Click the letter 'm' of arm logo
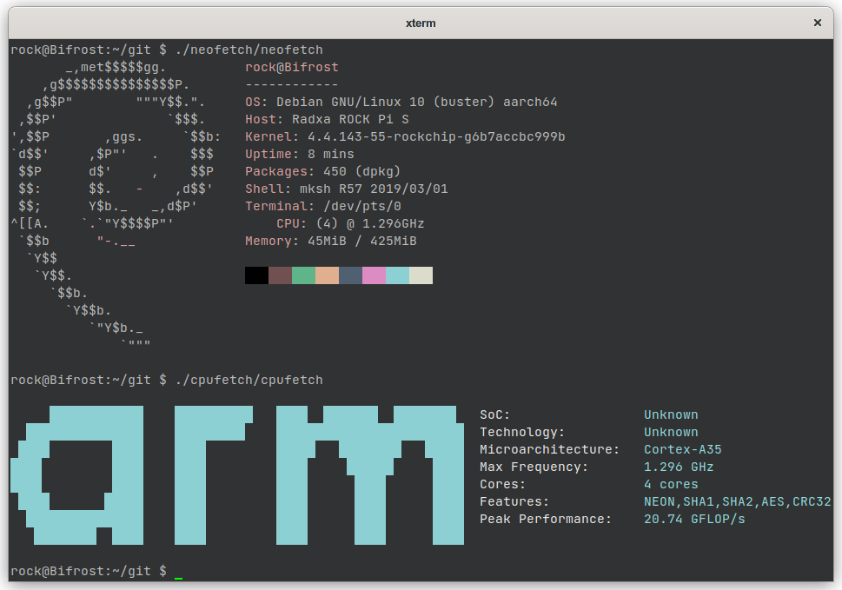The width and height of the screenshot is (842, 590). tap(370, 475)
